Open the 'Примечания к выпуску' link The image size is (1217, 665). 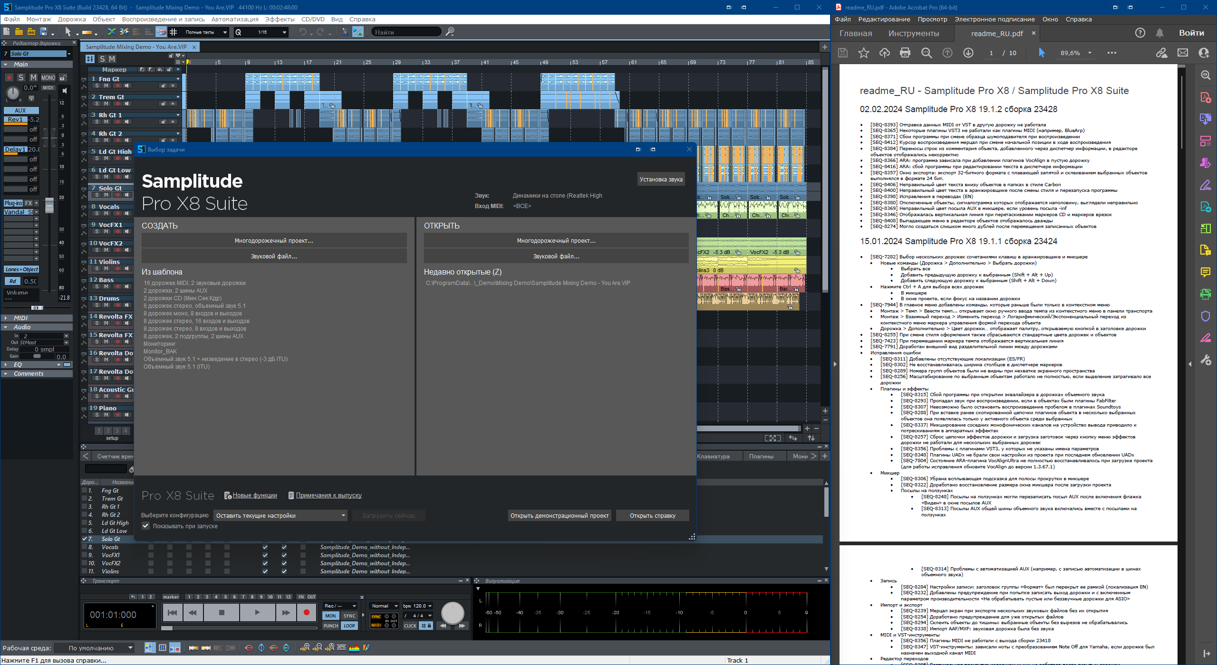click(328, 495)
